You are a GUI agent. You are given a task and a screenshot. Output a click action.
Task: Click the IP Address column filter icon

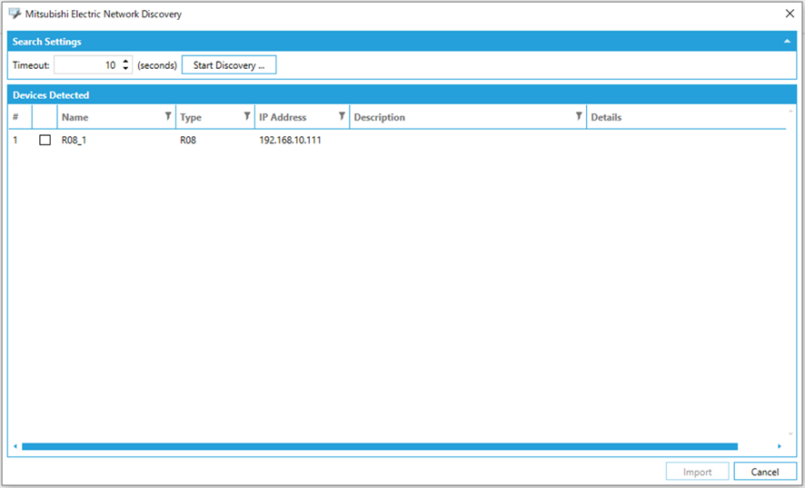pos(342,116)
